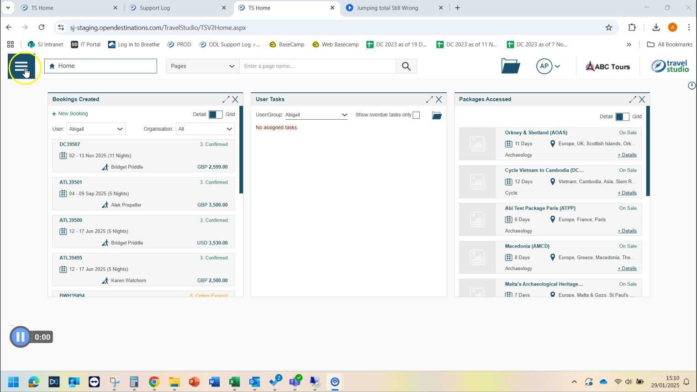Pause the screen recording
The width and height of the screenshot is (697, 392).
20,337
